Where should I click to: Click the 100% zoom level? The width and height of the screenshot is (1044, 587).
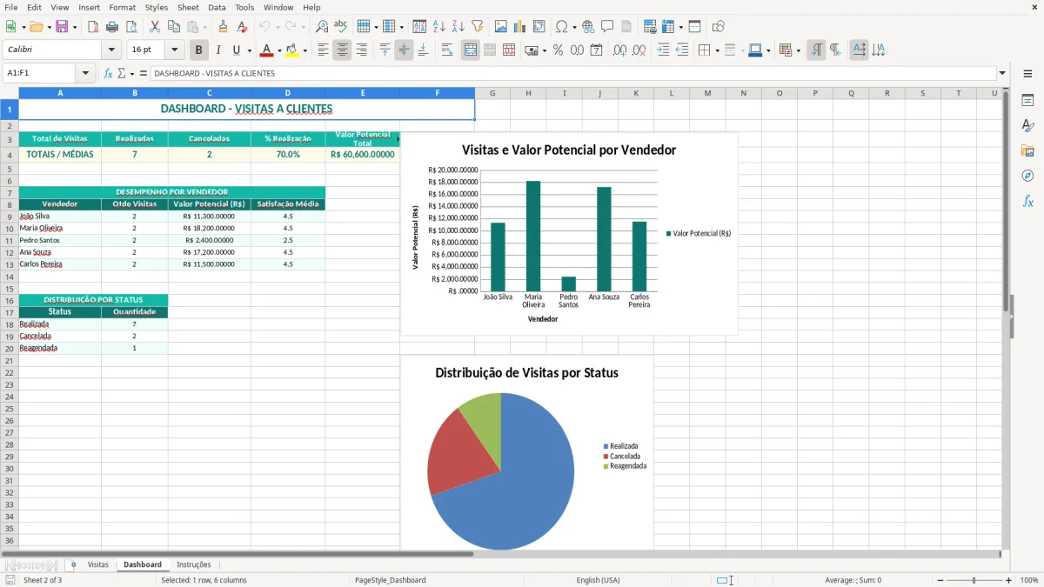click(x=1029, y=580)
